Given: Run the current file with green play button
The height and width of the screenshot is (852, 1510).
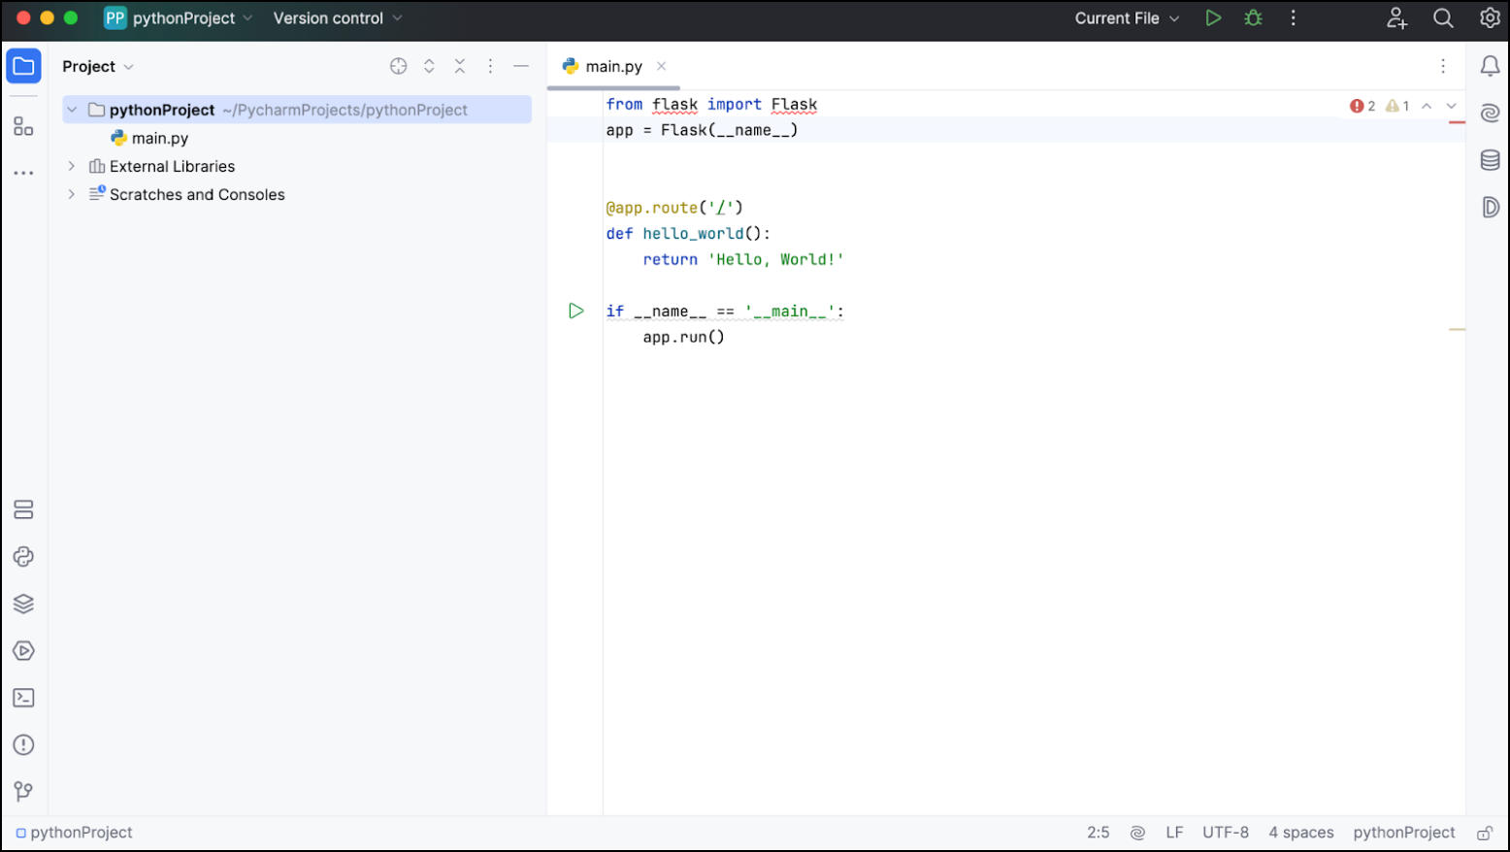Looking at the screenshot, I should [1213, 17].
